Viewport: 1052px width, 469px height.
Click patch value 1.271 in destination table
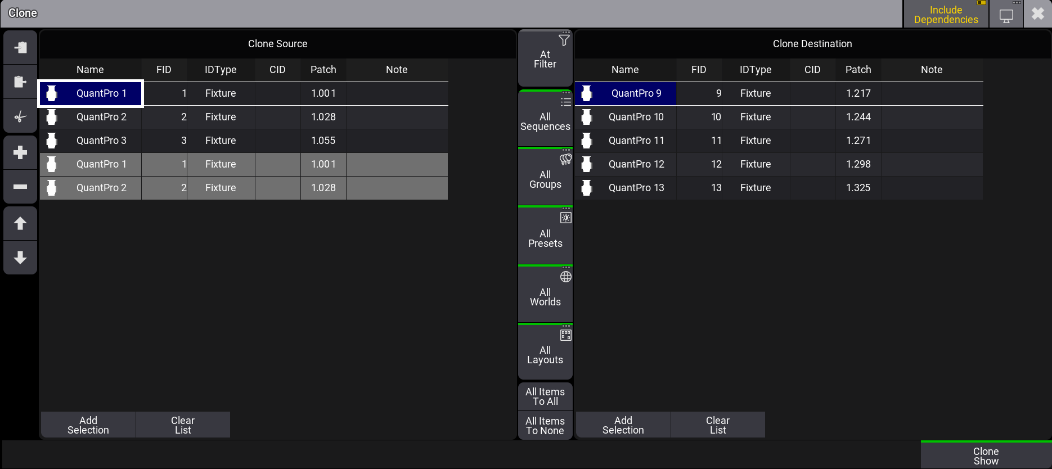tap(858, 141)
